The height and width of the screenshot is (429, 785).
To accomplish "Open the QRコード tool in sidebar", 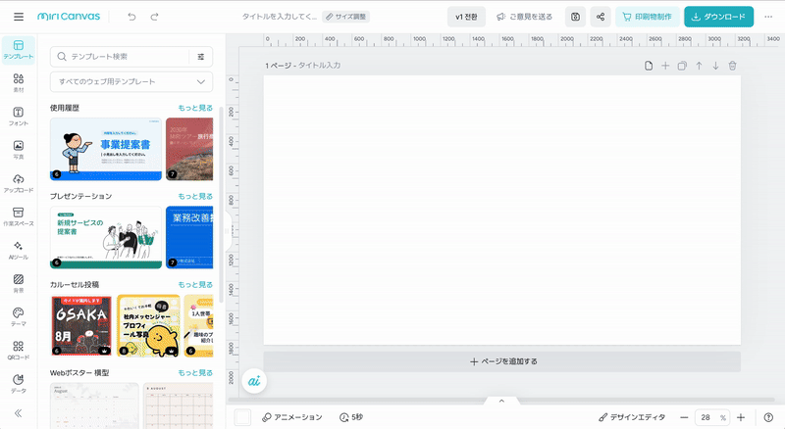I will pos(18,349).
